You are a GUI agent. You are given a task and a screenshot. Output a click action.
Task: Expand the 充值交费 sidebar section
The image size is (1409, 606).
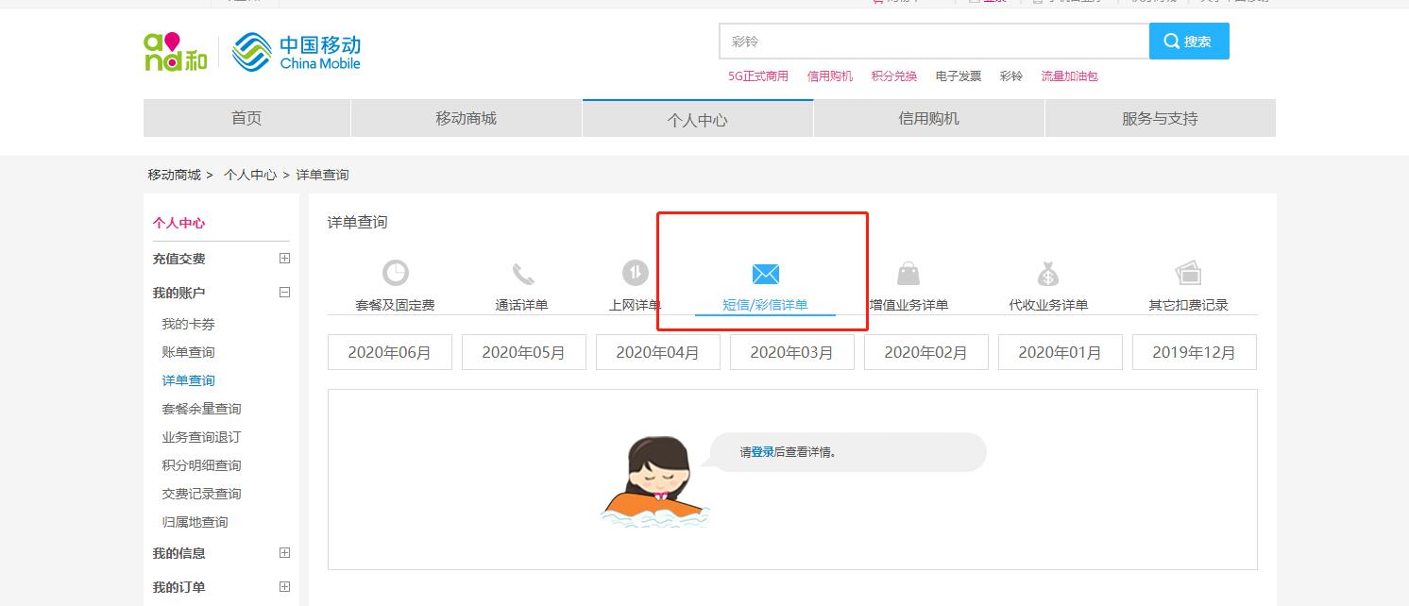[x=283, y=258]
